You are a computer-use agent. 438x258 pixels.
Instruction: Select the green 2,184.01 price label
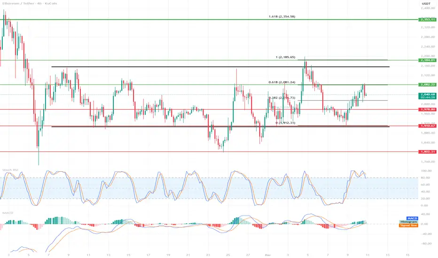coord(427,60)
